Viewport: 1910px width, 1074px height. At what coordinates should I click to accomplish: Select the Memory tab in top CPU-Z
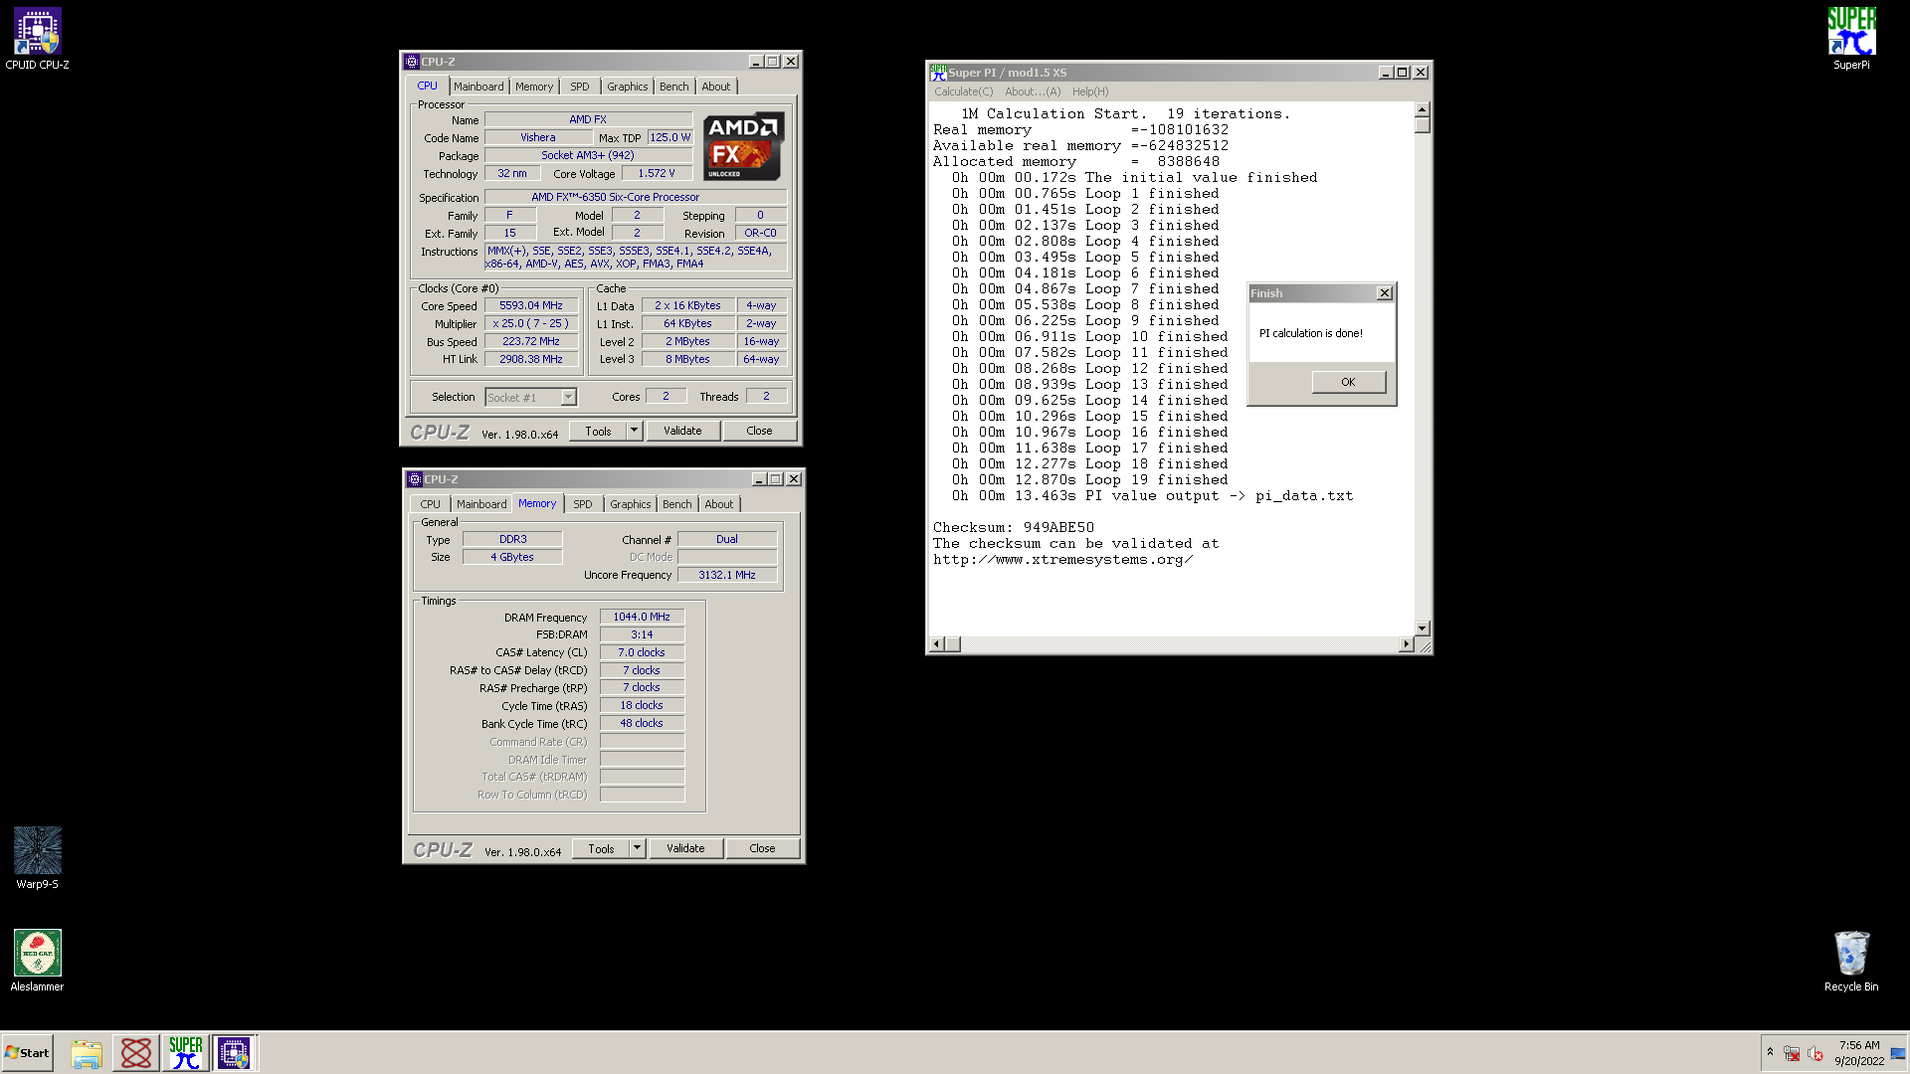tap(534, 87)
